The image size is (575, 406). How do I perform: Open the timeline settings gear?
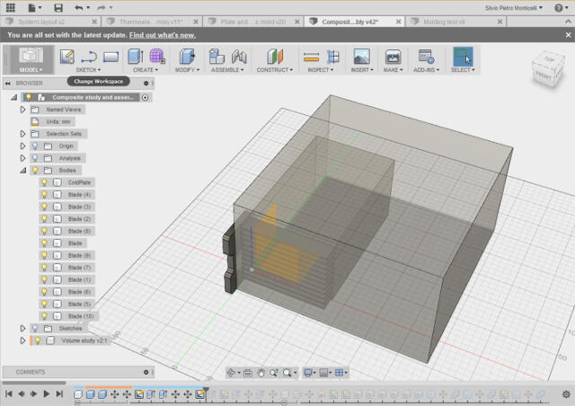[x=566, y=394]
